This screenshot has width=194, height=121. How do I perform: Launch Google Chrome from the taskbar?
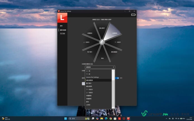point(111,118)
